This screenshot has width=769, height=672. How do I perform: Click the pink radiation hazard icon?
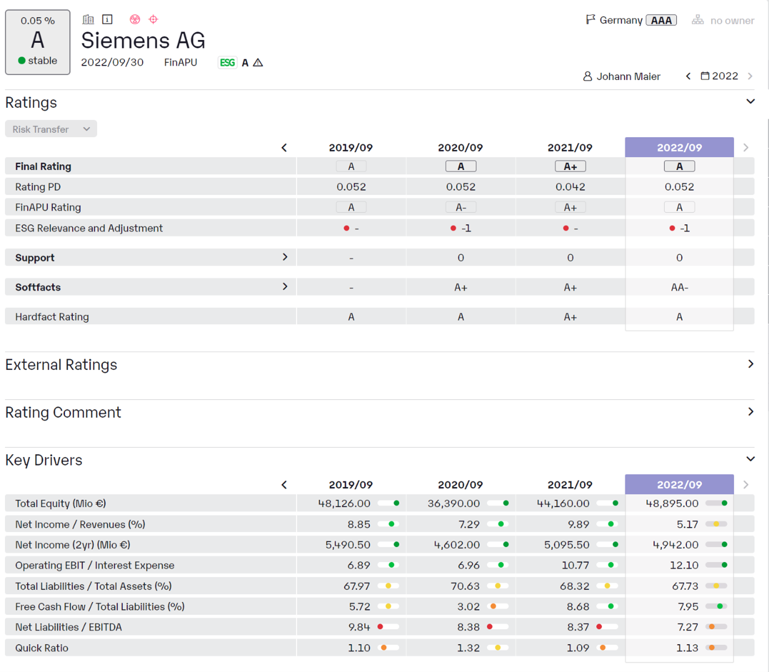(x=135, y=19)
